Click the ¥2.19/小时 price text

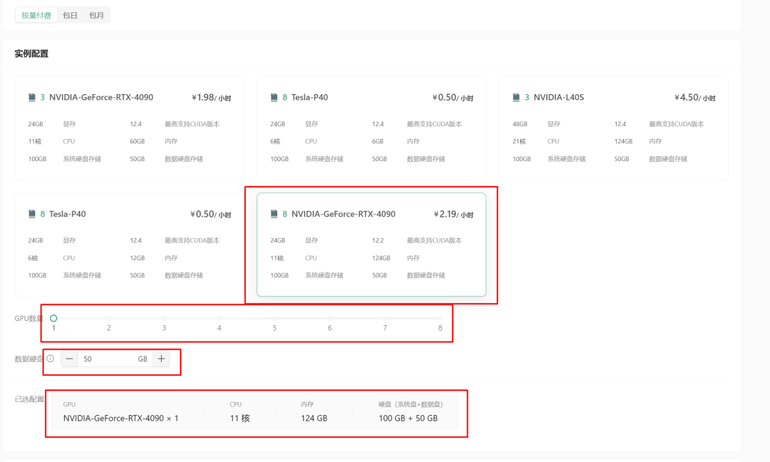pyautogui.click(x=453, y=215)
